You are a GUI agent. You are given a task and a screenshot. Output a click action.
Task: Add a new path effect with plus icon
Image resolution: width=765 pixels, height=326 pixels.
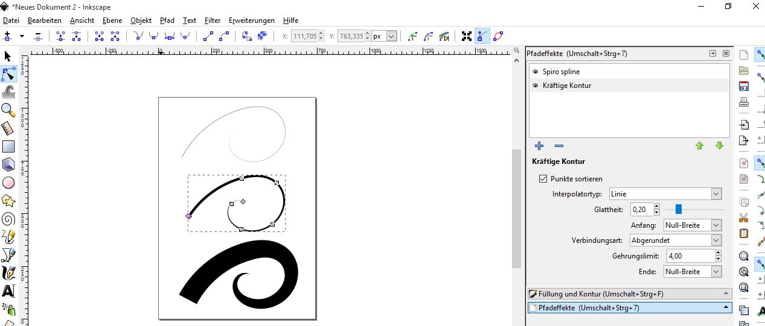point(539,146)
